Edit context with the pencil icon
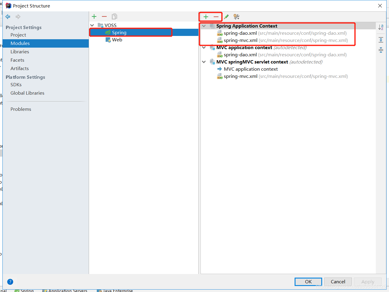This screenshot has height=292, width=389. click(226, 17)
